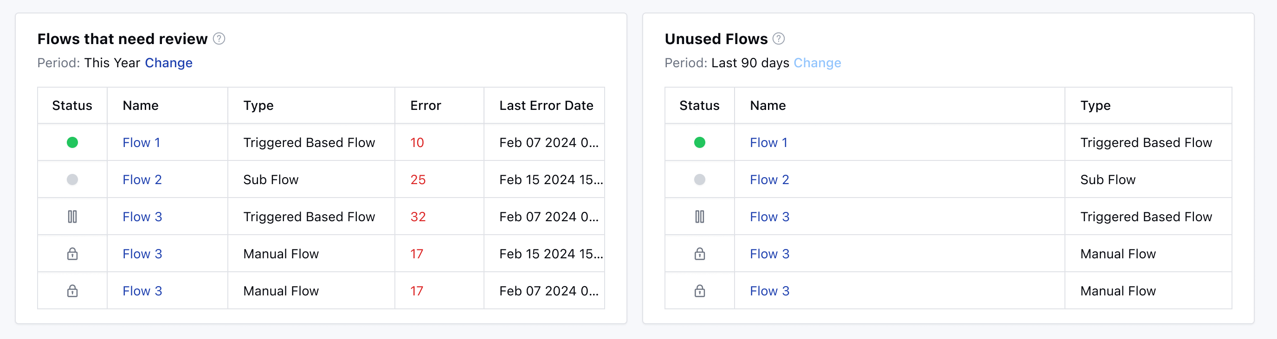Open Flow 3 with 32 errors

point(142,217)
